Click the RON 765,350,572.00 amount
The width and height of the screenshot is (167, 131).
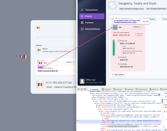pos(59,83)
